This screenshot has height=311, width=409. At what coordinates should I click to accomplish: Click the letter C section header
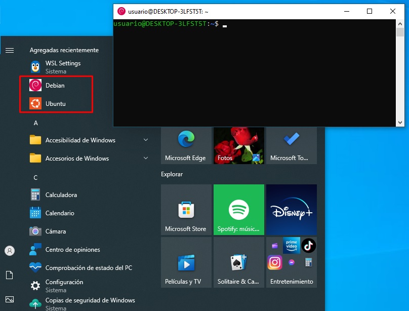pos(36,178)
